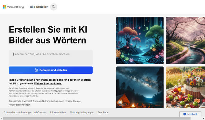
Task: Open the Inhaltsrichtlinie footer link
Action: click(x=58, y=113)
